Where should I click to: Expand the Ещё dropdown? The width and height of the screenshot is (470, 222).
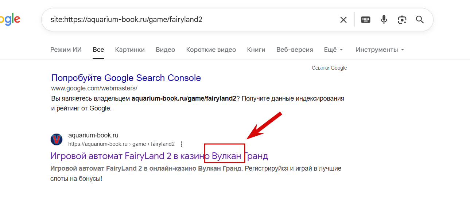click(334, 50)
